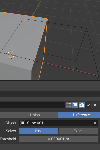Toggle modifier viewport display monitor icon
The image size is (100, 150).
point(75,105)
